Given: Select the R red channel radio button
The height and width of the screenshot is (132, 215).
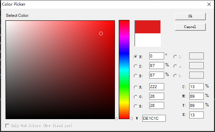Looking at the screenshot, I should point(136,87).
